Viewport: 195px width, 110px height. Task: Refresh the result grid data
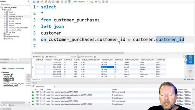47,57
